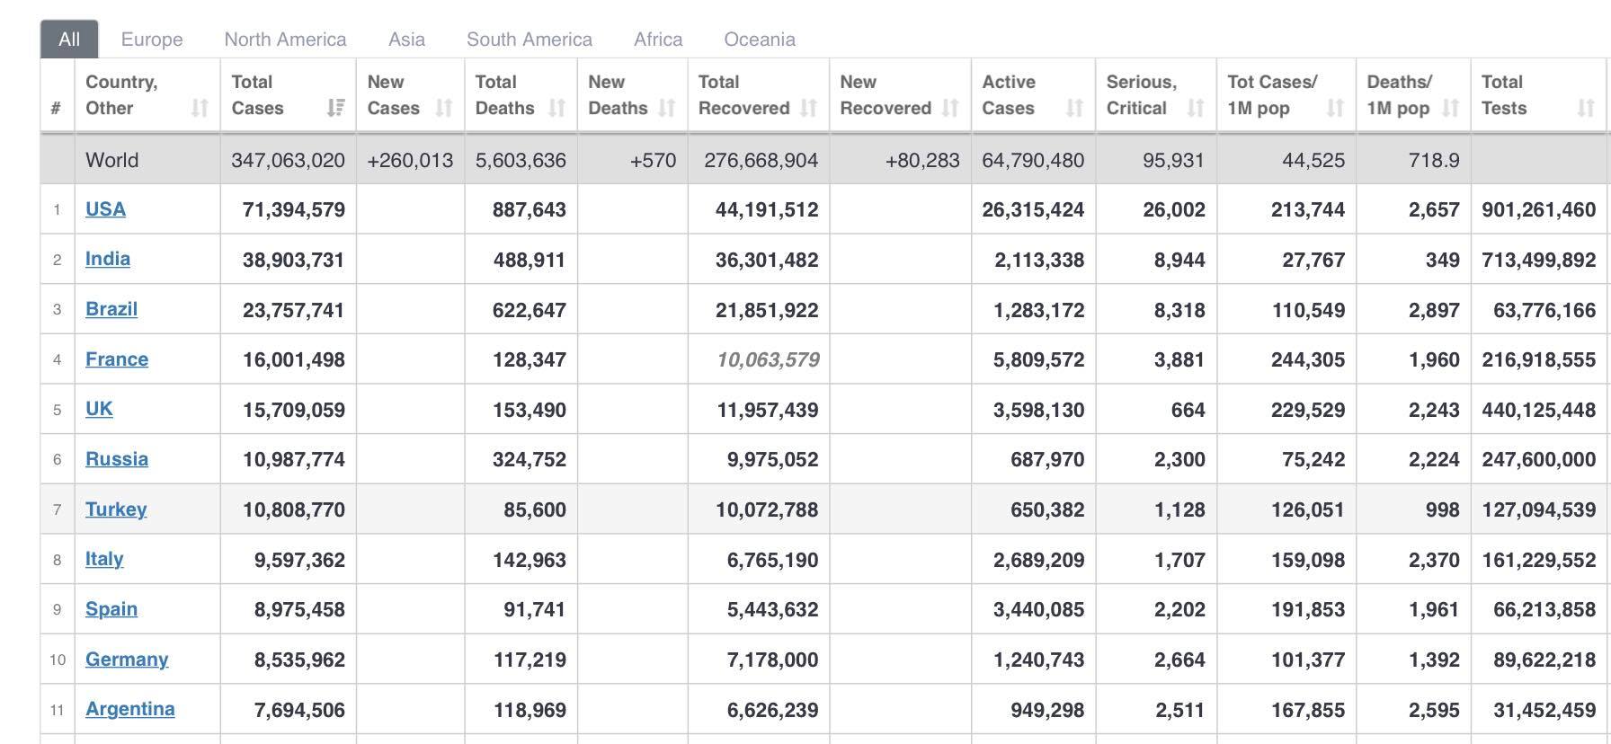Switch to the Europe tab

click(x=152, y=40)
